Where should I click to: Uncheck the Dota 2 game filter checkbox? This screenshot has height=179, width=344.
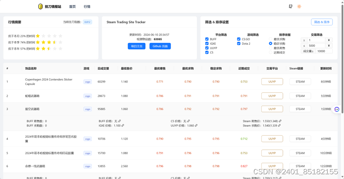pyautogui.click(x=239, y=44)
